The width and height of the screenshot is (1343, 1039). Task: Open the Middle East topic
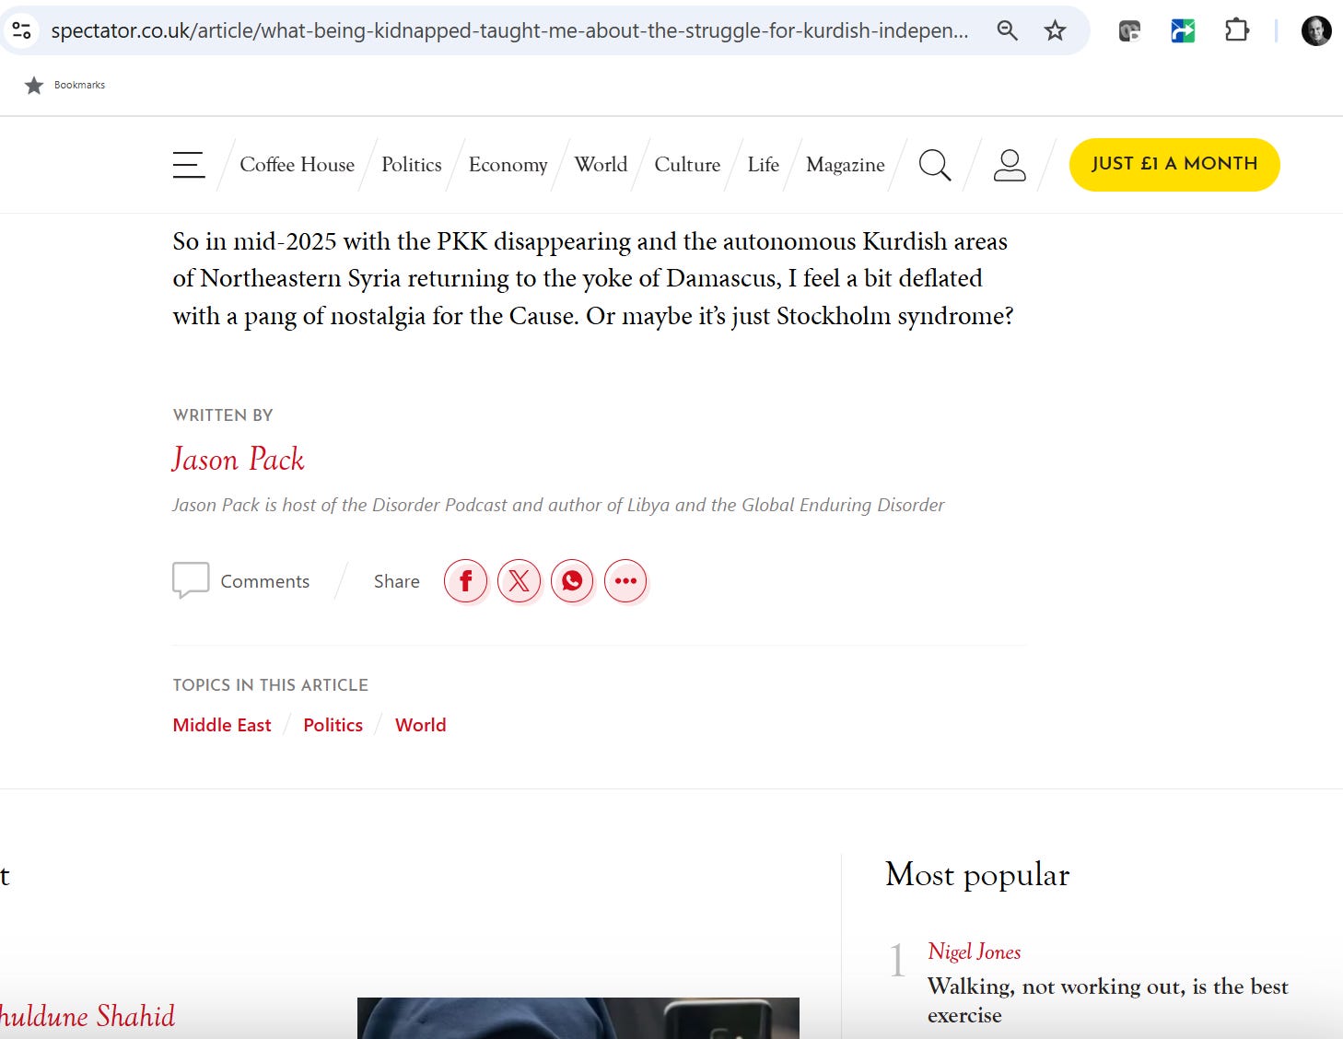coord(222,725)
